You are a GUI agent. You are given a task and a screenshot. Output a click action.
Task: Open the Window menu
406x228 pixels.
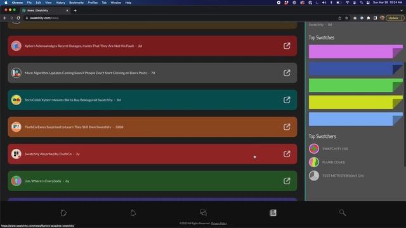pos(115,3)
